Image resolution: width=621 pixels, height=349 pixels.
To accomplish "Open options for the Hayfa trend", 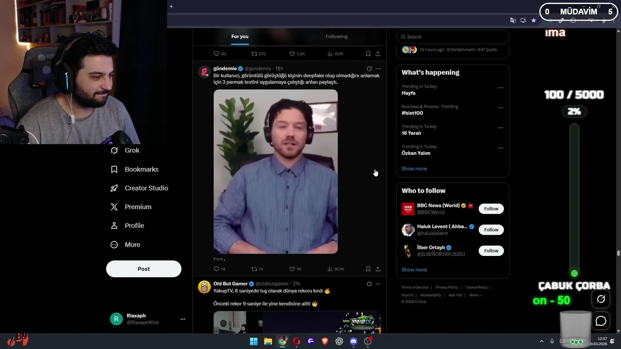I will click(x=501, y=88).
